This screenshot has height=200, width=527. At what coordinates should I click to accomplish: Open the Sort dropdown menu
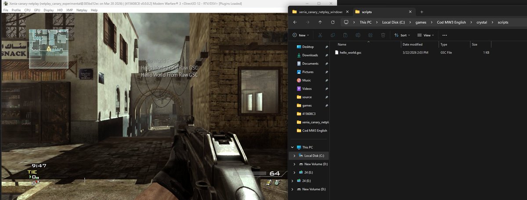[403, 35]
